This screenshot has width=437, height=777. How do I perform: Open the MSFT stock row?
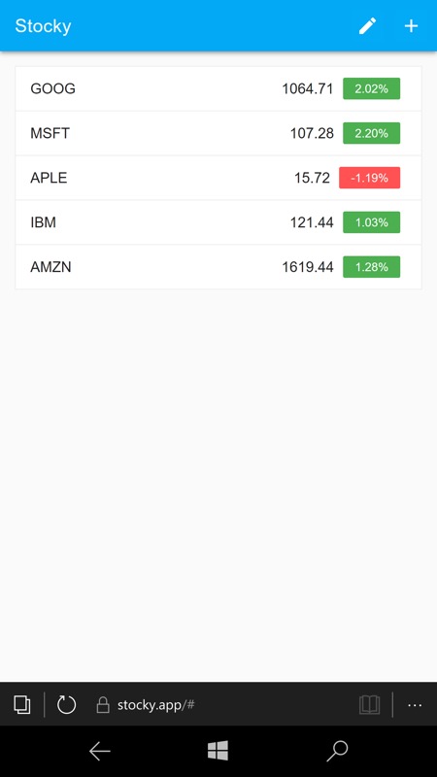[218, 133]
